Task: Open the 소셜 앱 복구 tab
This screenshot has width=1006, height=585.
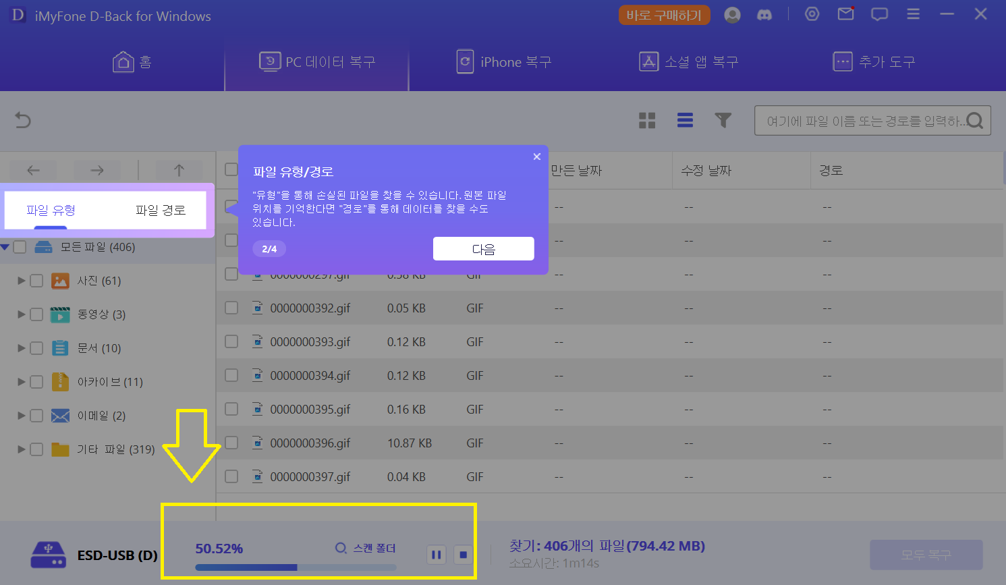Action: point(689,62)
